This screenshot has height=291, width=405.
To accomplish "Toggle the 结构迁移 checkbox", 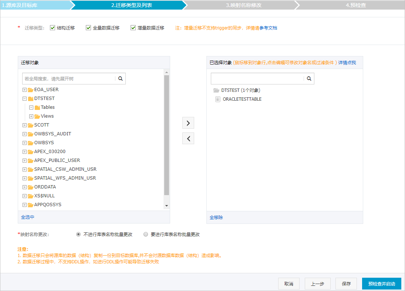I will click(53, 28).
